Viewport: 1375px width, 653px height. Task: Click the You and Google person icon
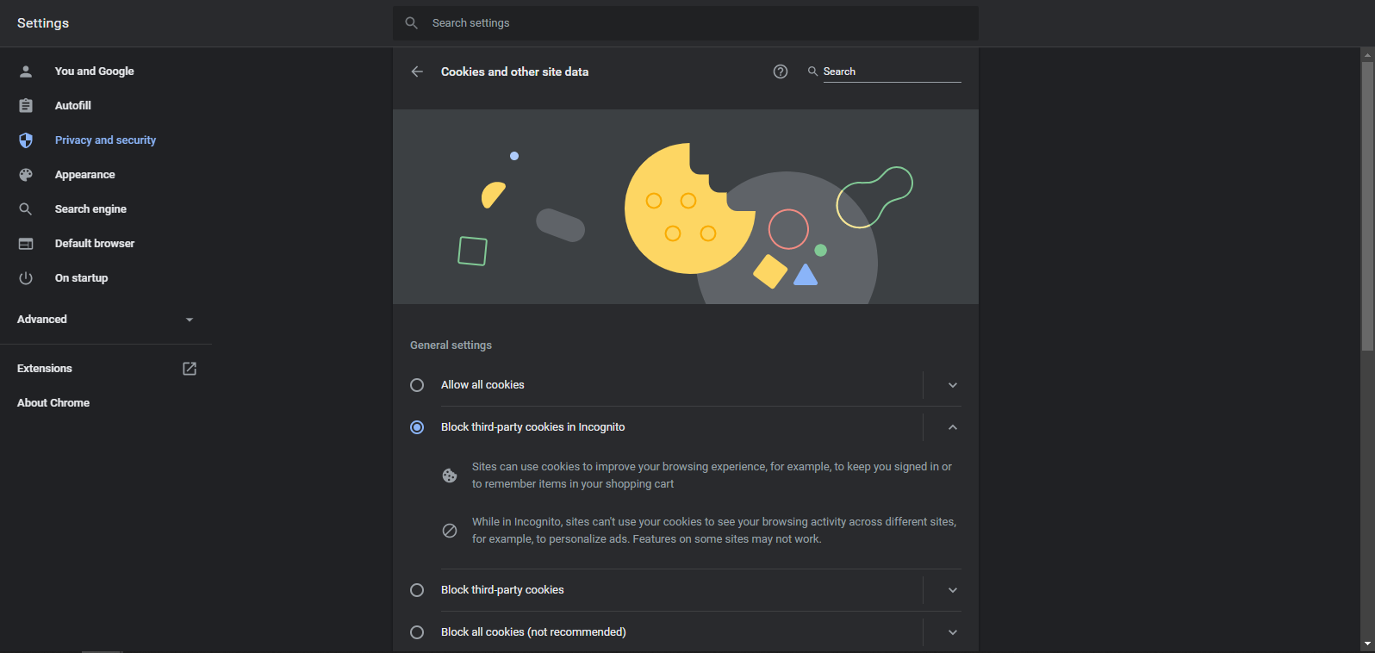tap(26, 72)
